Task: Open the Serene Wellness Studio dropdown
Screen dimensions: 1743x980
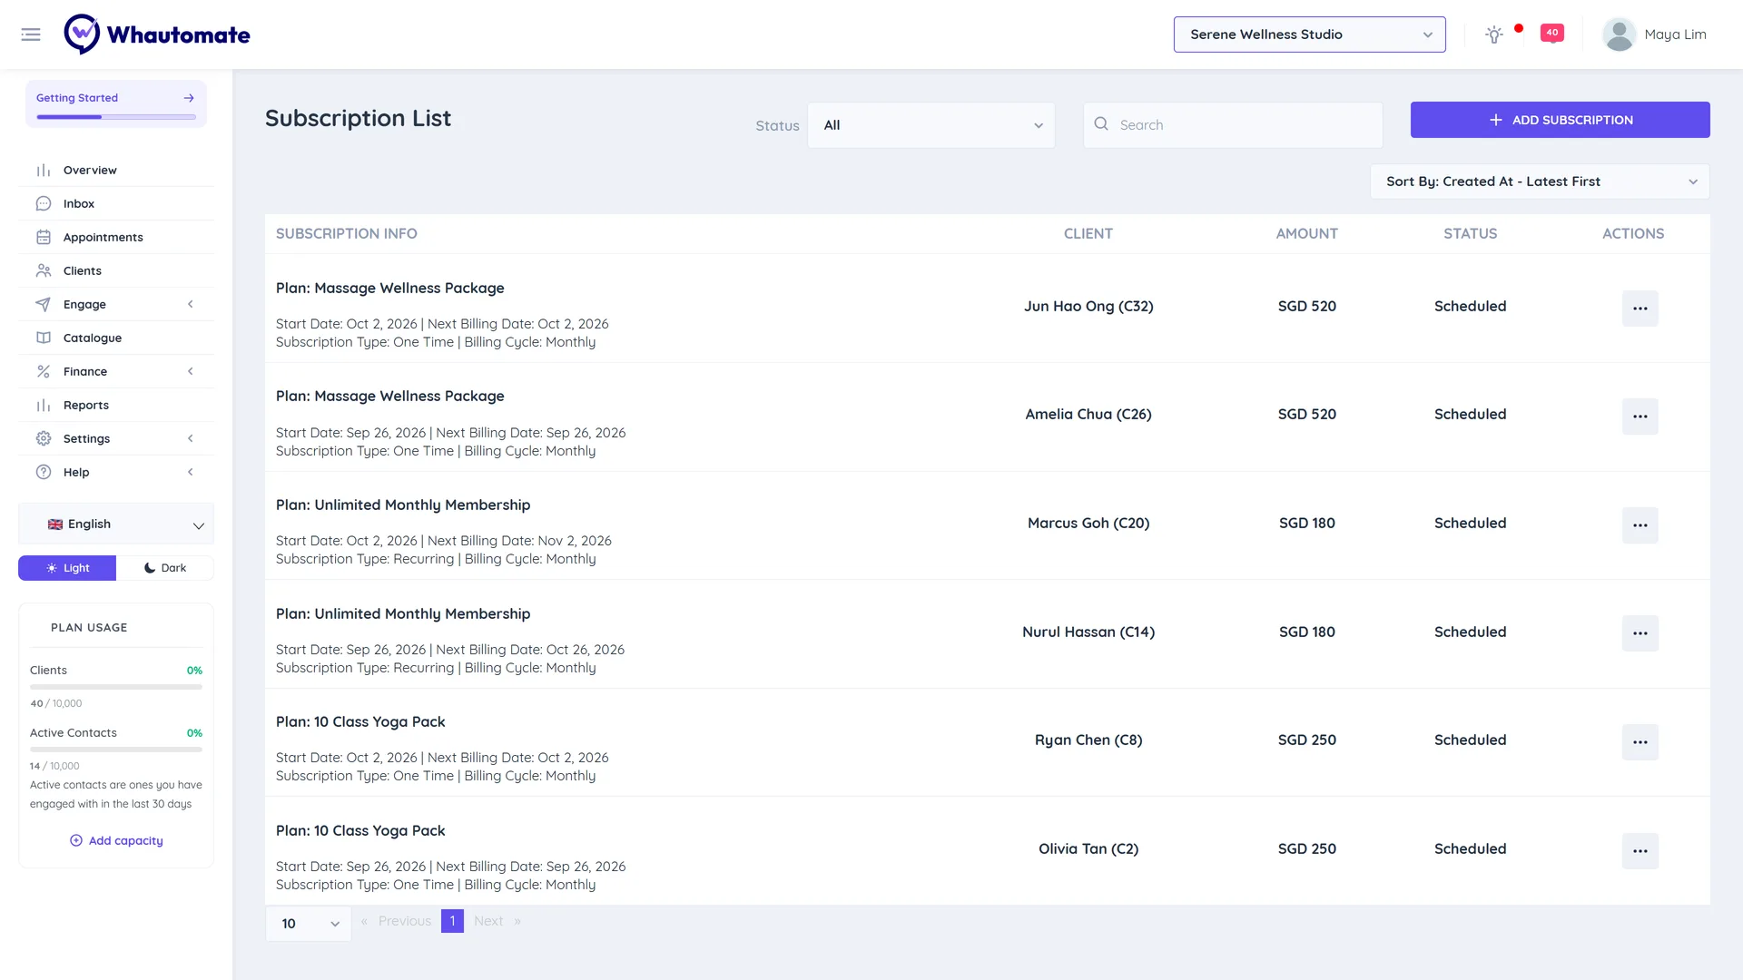Action: [1309, 34]
